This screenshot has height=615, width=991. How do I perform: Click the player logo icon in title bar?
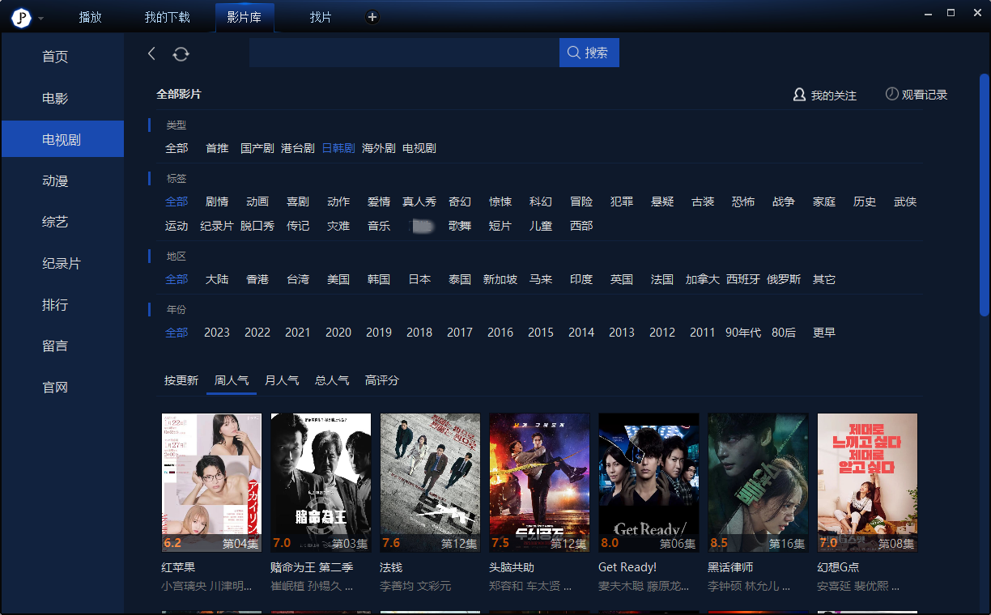pyautogui.click(x=20, y=17)
